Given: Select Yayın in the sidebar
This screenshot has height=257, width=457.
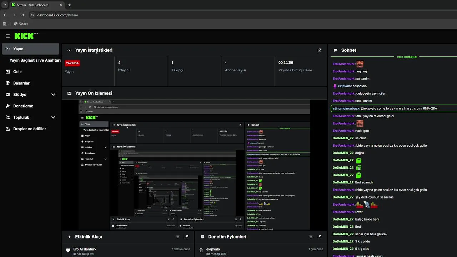Looking at the screenshot, I should [30, 49].
